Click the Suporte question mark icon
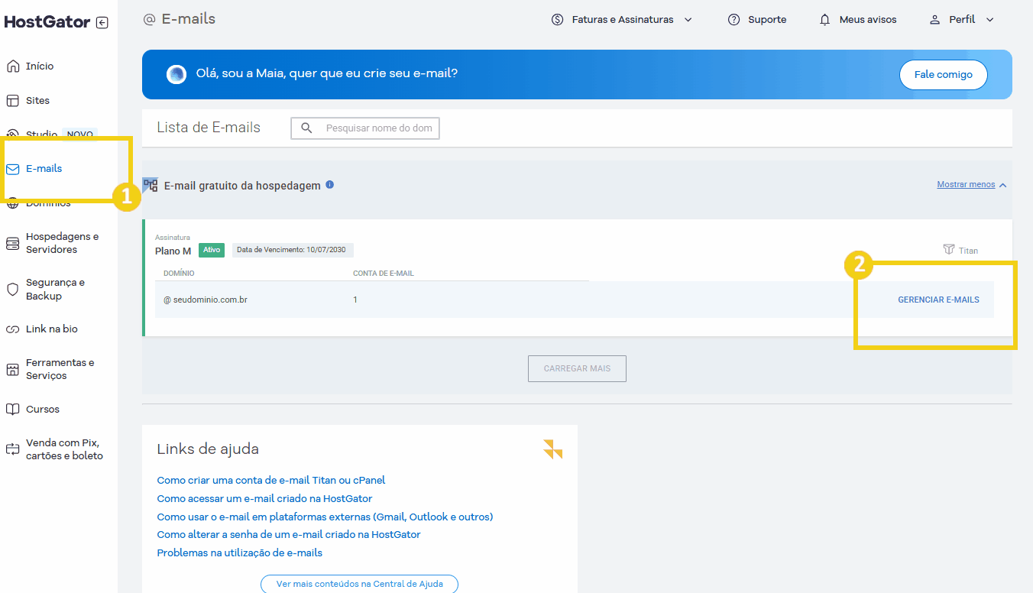Image resolution: width=1033 pixels, height=593 pixels. pyautogui.click(x=733, y=19)
